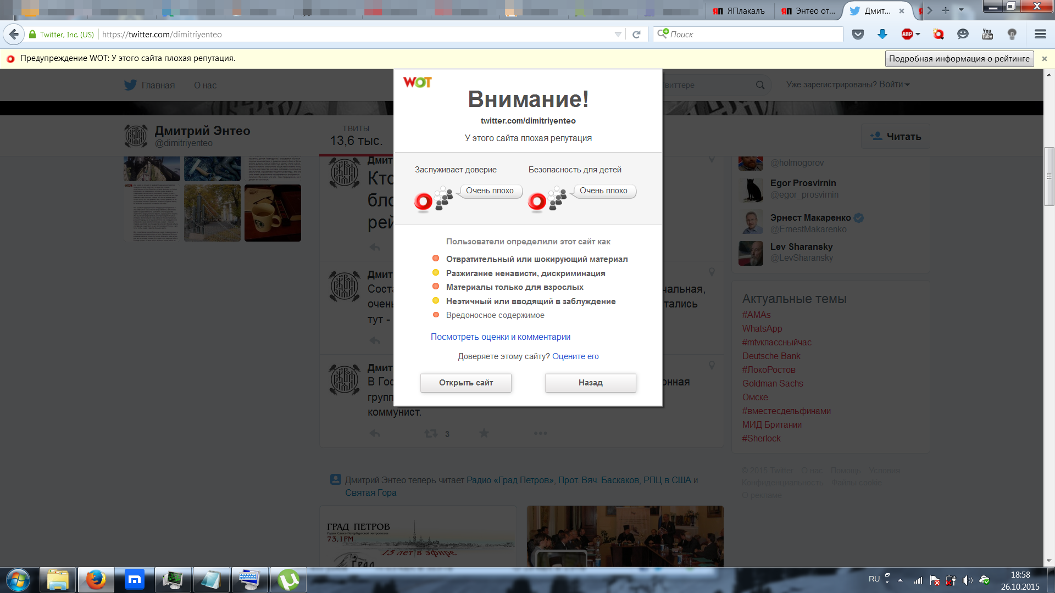This screenshot has width=1055, height=593.
Task: Reload the page with the refresh icon
Action: [x=636, y=35]
